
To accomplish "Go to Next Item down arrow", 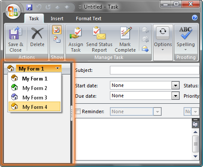I will point(67,7).
